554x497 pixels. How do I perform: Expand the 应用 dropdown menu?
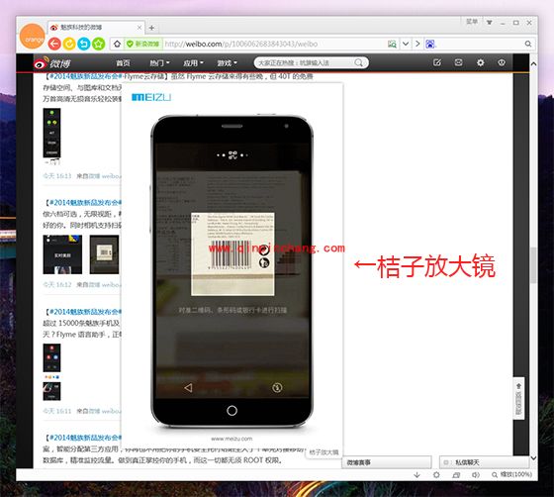pyautogui.click(x=193, y=63)
